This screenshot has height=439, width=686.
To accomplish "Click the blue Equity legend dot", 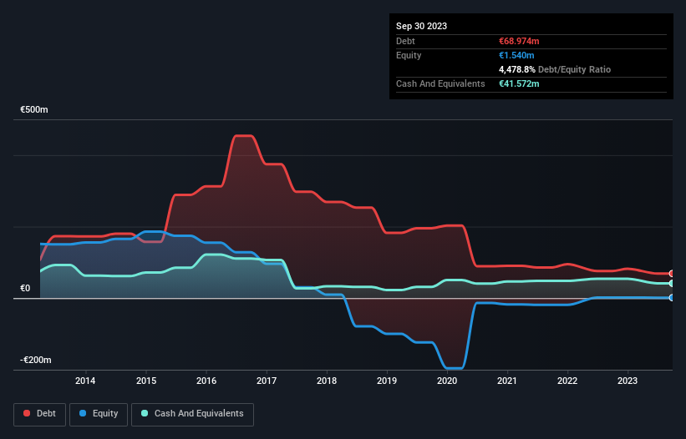I will pyautogui.click(x=83, y=413).
